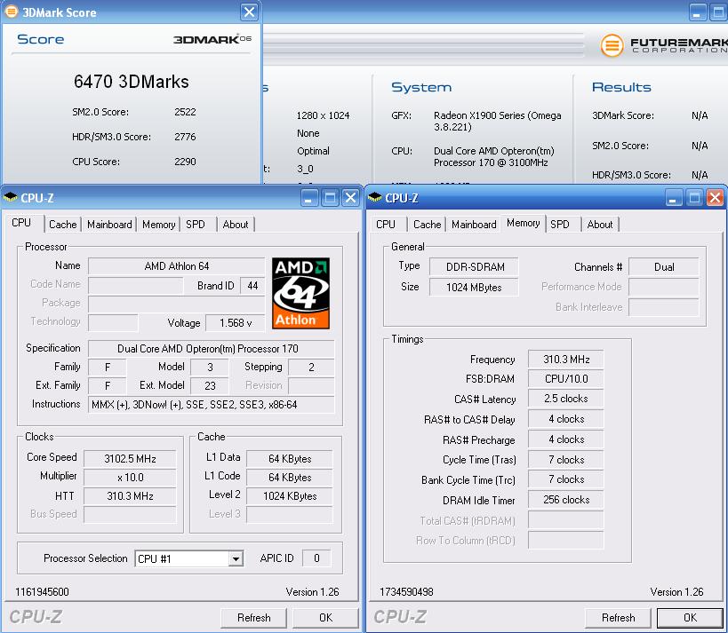Expand the Processor Selection dropdown showing CPU #1
Viewport: 728px width, 633px height.
click(236, 558)
